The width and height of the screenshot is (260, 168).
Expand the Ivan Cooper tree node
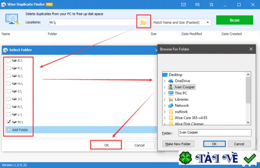[x=164, y=87]
